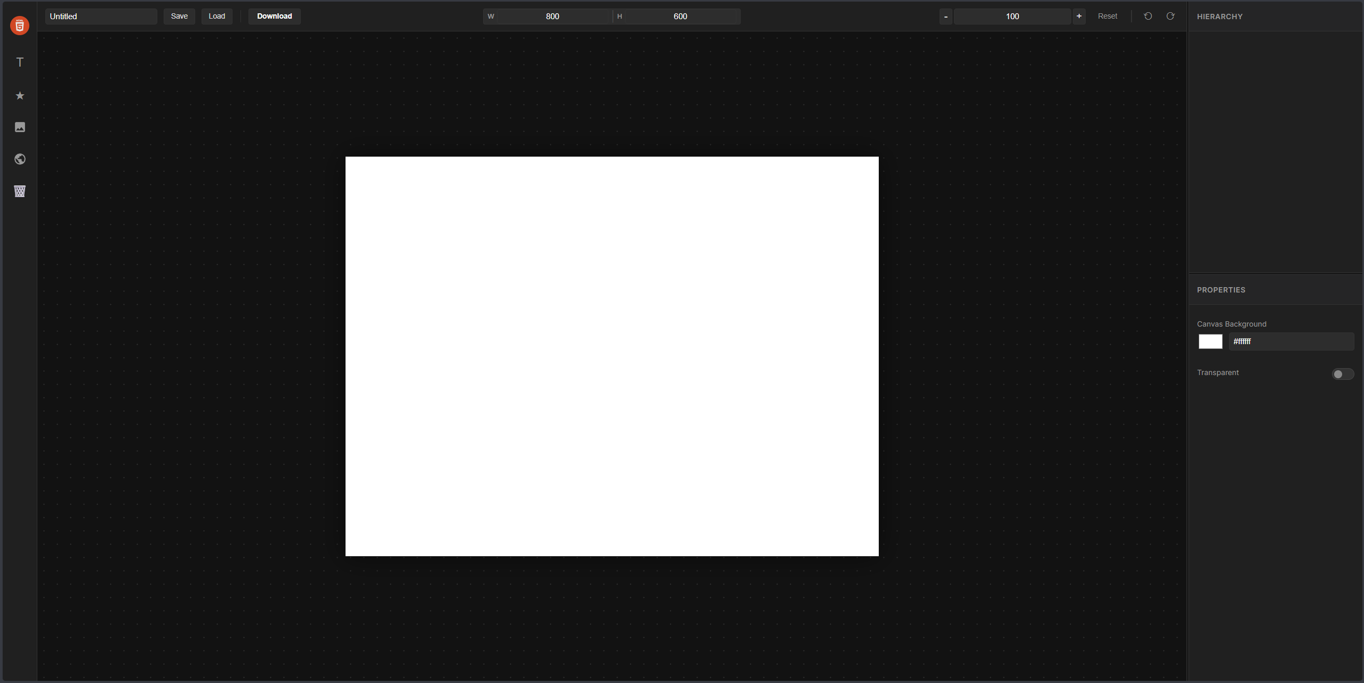1364x683 pixels.
Task: Click the HTML5 logo in the sidebar
Action: (x=20, y=25)
